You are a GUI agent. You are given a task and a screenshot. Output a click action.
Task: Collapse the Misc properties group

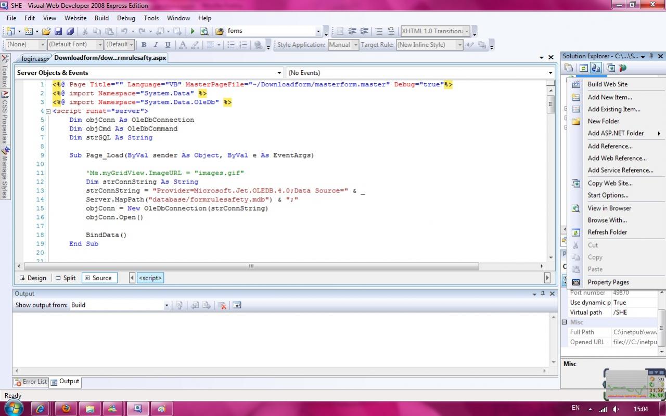click(x=565, y=322)
